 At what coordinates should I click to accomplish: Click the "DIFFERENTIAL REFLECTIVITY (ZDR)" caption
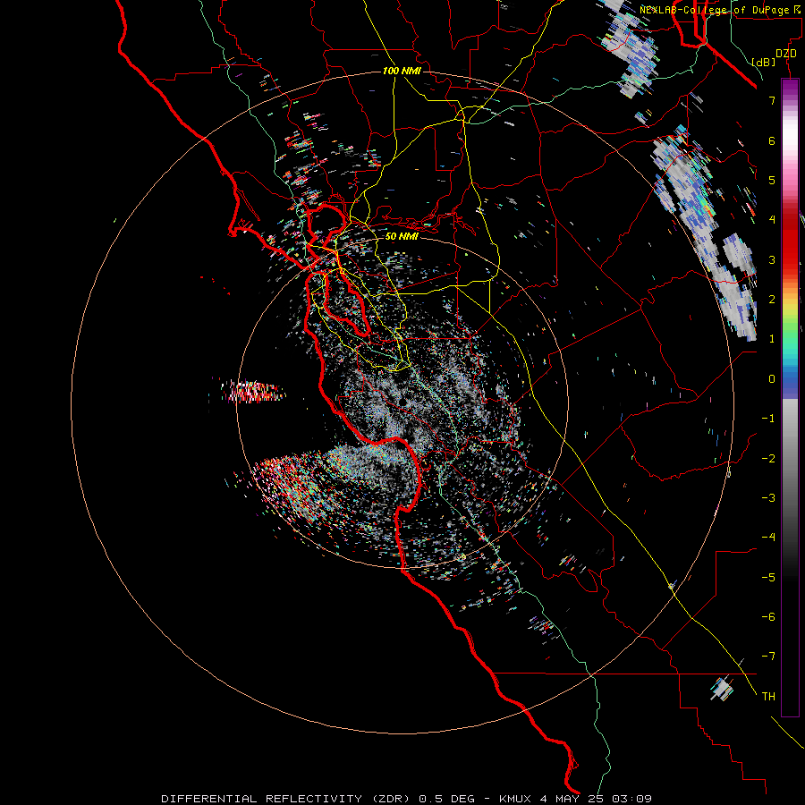287,799
